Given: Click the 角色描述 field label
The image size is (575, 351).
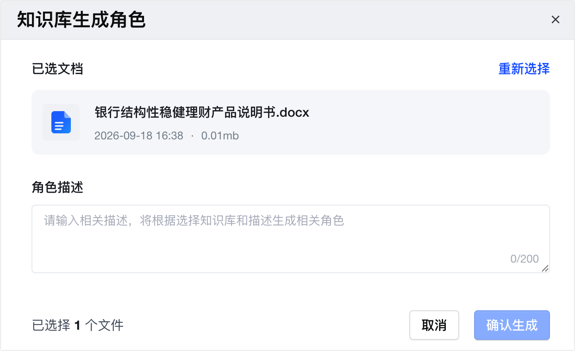Looking at the screenshot, I should (x=57, y=188).
